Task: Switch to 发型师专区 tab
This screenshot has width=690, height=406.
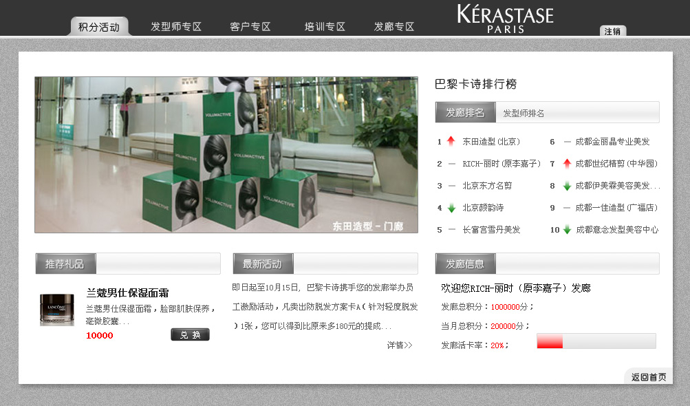Action: (176, 27)
